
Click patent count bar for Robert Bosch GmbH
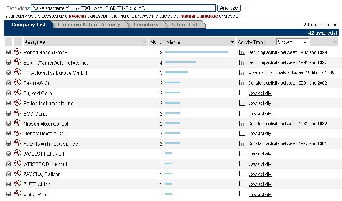(x=196, y=52)
